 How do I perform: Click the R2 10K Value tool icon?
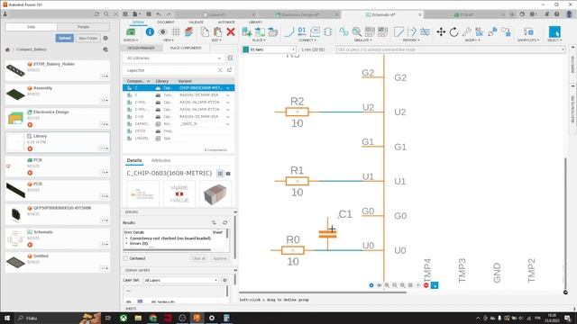coord(479,32)
